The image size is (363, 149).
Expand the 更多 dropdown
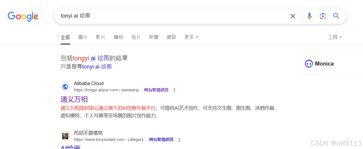[x=191, y=37]
